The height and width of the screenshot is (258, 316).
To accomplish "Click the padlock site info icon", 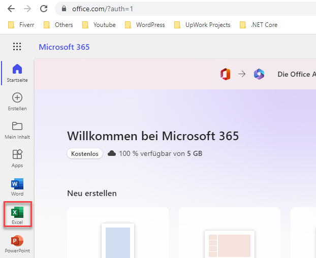I will [x=64, y=9].
